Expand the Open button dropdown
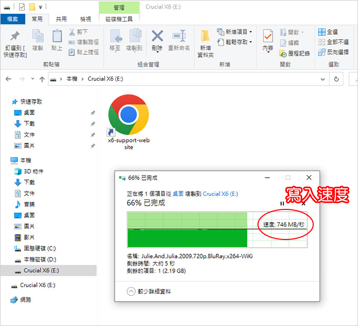Image resolution: width=358 pixels, height=326 pixels. pos(303,32)
